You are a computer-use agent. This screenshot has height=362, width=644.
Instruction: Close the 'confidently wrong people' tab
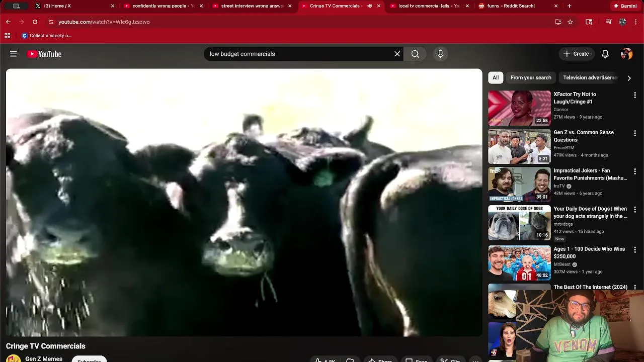point(201,6)
